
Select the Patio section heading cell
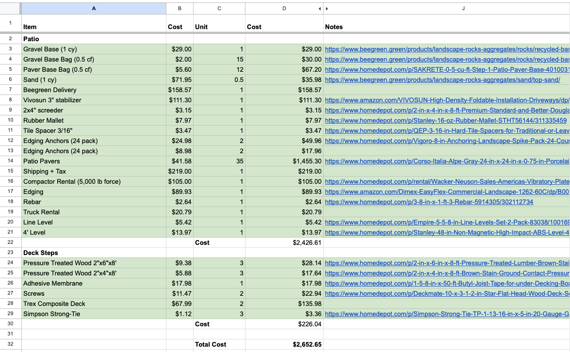click(94, 39)
